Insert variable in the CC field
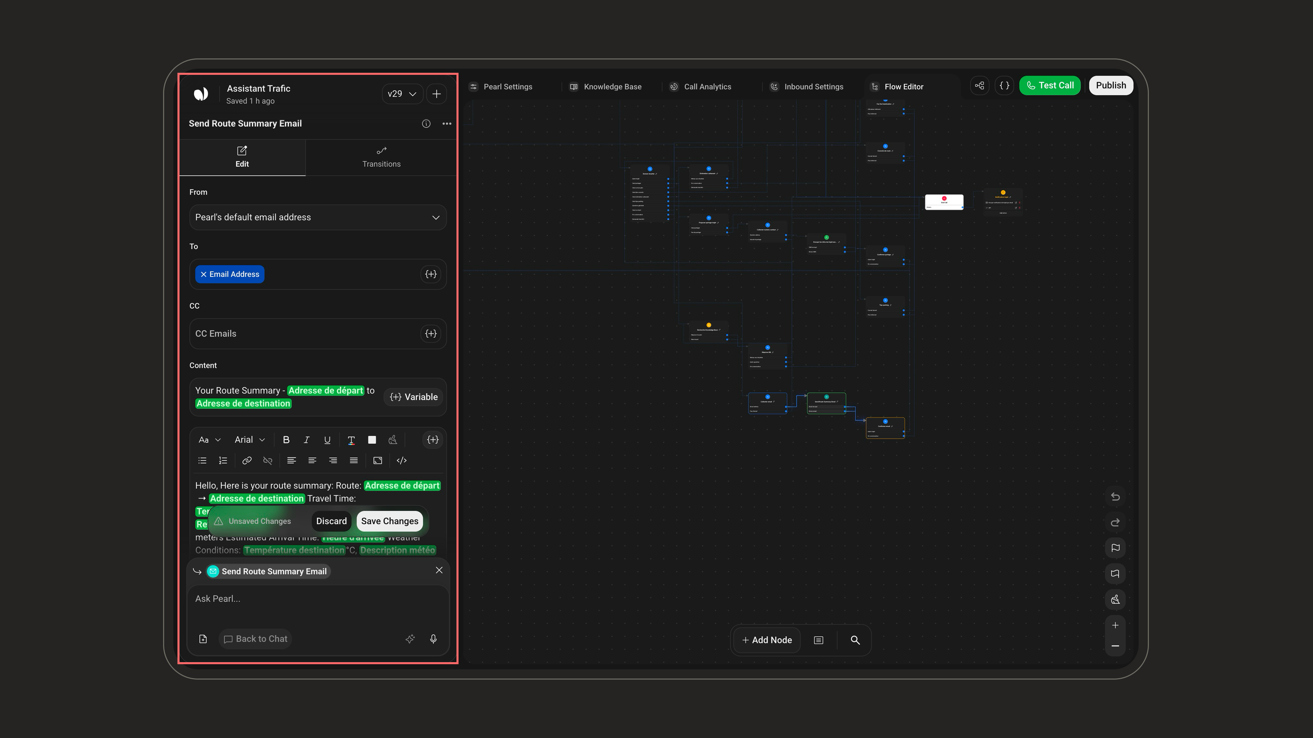1313x738 pixels. [431, 334]
